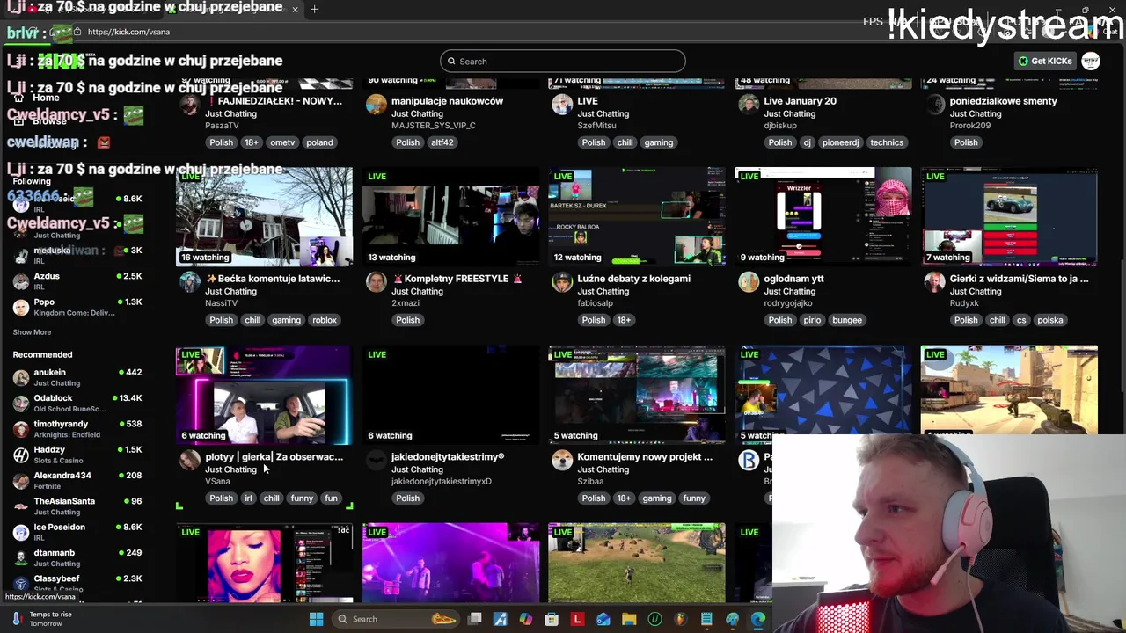This screenshot has width=1126, height=633.
Task: Open rodrygojajko channel avatar
Action: [x=749, y=281]
